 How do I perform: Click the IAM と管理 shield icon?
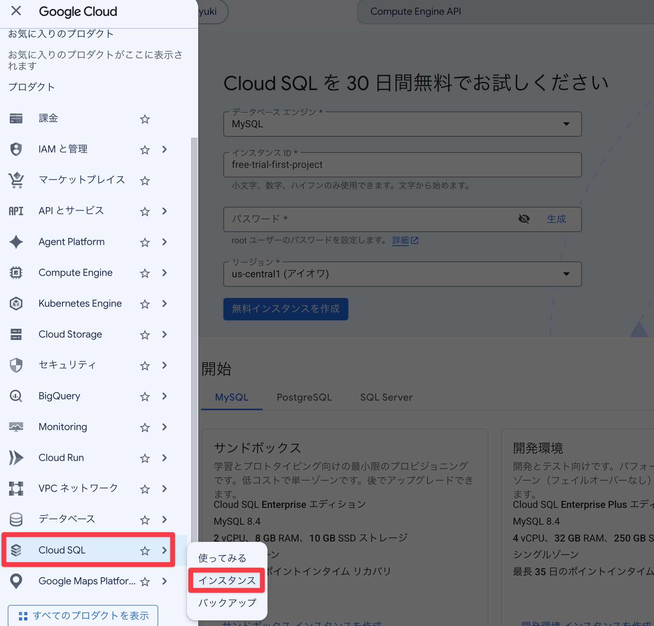click(x=16, y=149)
